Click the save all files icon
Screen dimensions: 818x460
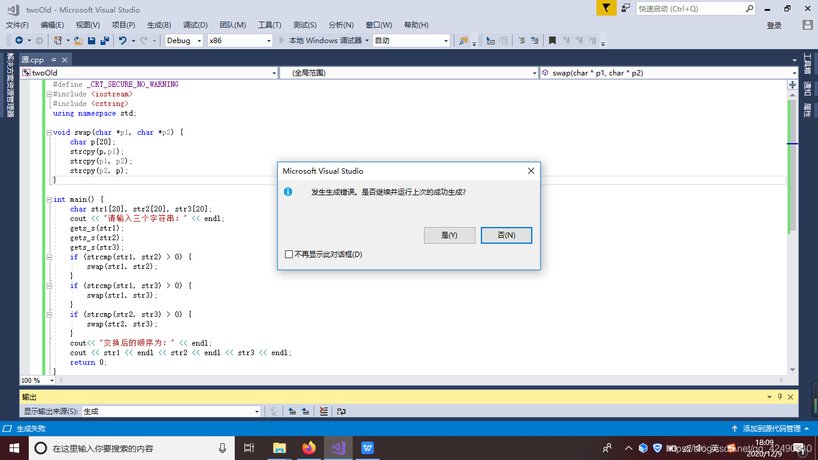(x=105, y=40)
